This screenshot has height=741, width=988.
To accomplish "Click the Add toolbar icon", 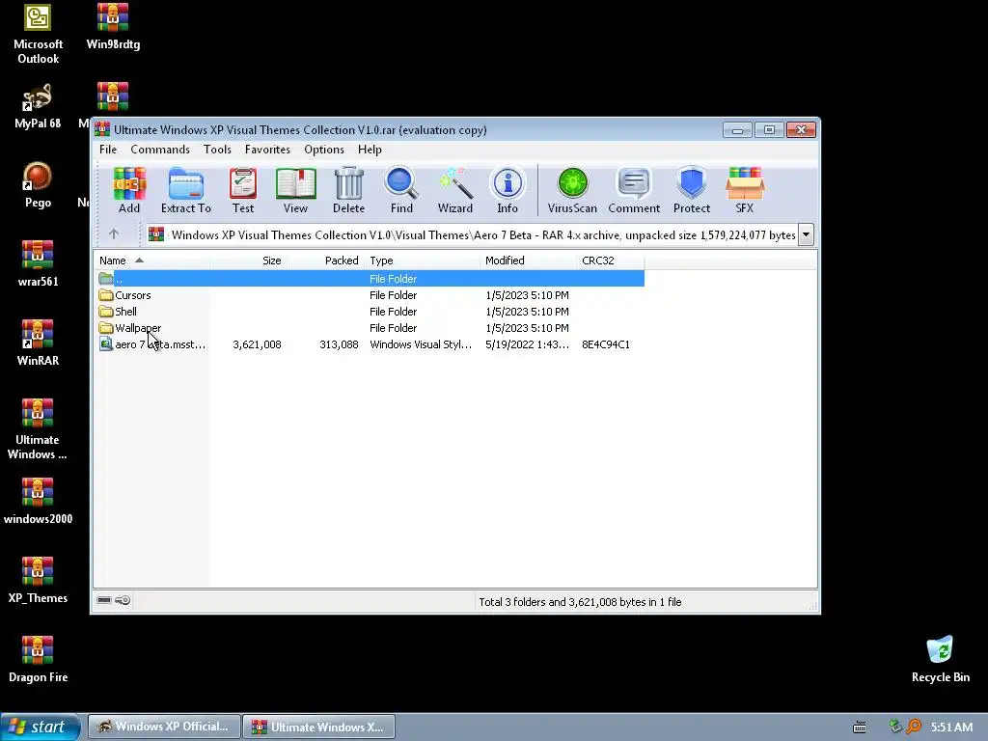I will coord(129,190).
